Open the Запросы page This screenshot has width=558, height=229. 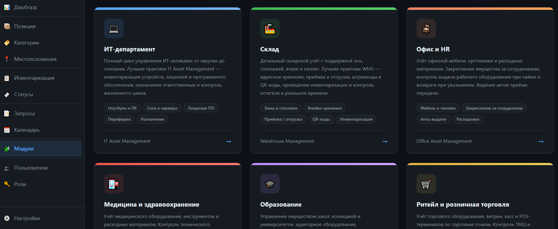coord(41,113)
